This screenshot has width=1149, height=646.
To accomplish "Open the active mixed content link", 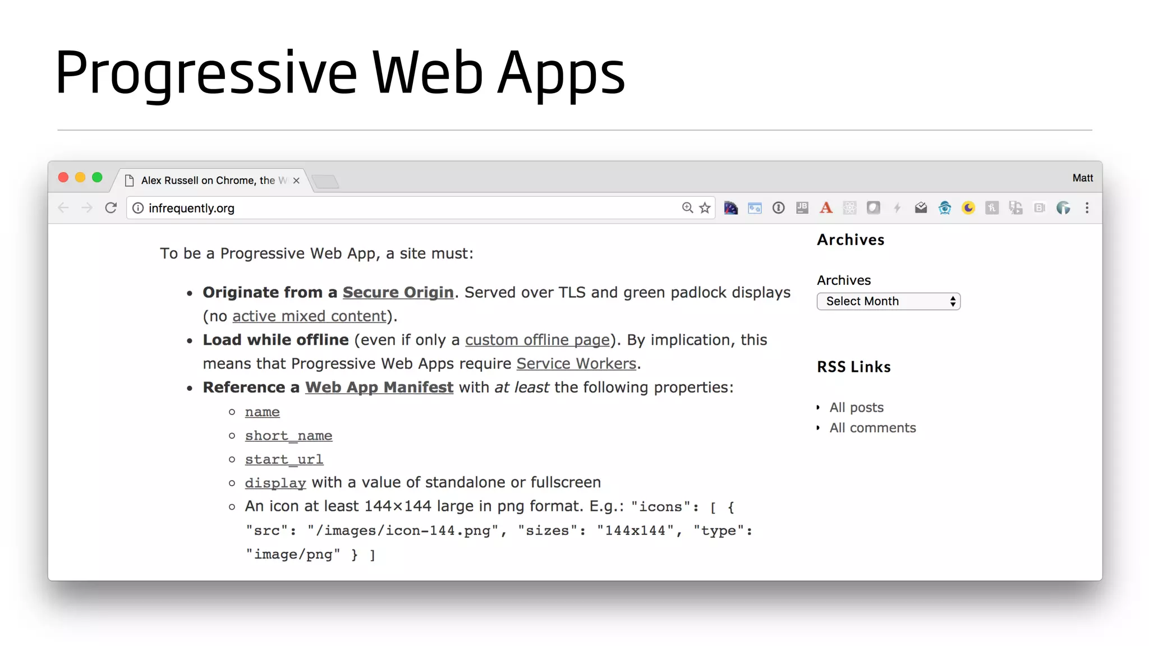I will point(309,316).
